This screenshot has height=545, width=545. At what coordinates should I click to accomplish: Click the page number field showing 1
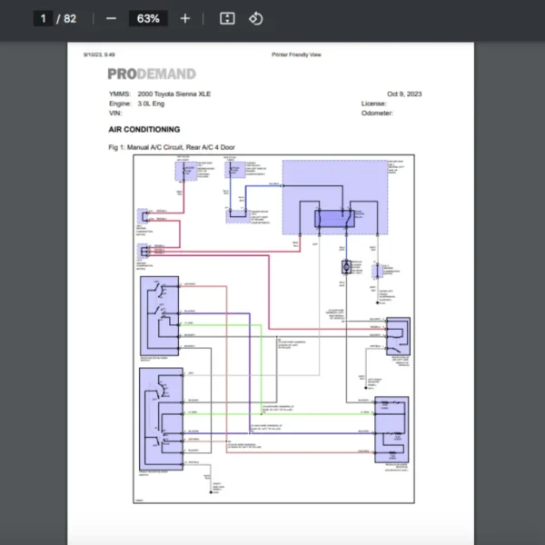pyautogui.click(x=43, y=18)
